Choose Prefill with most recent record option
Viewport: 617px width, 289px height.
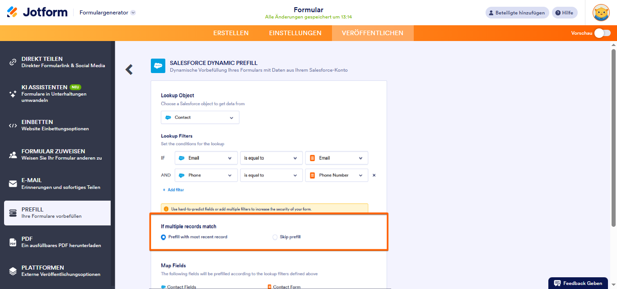click(163, 237)
